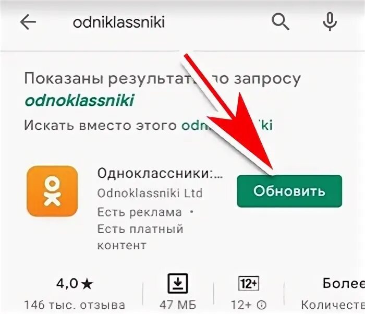Tap the 12+ age rating badge
365x314 pixels.
click(x=249, y=283)
